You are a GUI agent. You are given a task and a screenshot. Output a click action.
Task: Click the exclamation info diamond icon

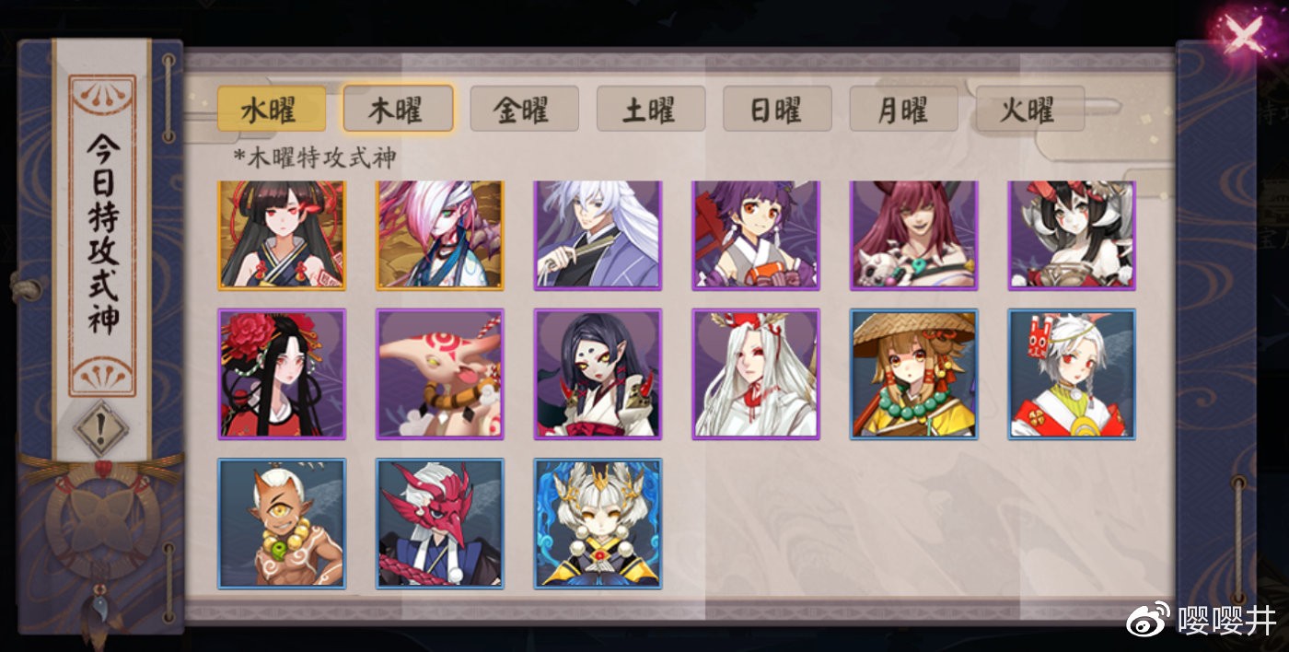pyautogui.click(x=100, y=429)
